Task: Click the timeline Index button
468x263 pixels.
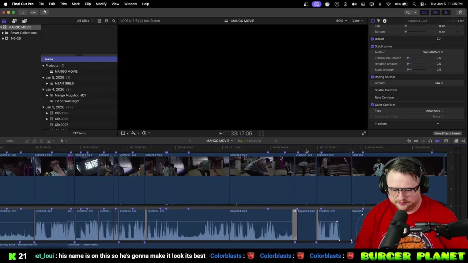Action: pos(10,141)
